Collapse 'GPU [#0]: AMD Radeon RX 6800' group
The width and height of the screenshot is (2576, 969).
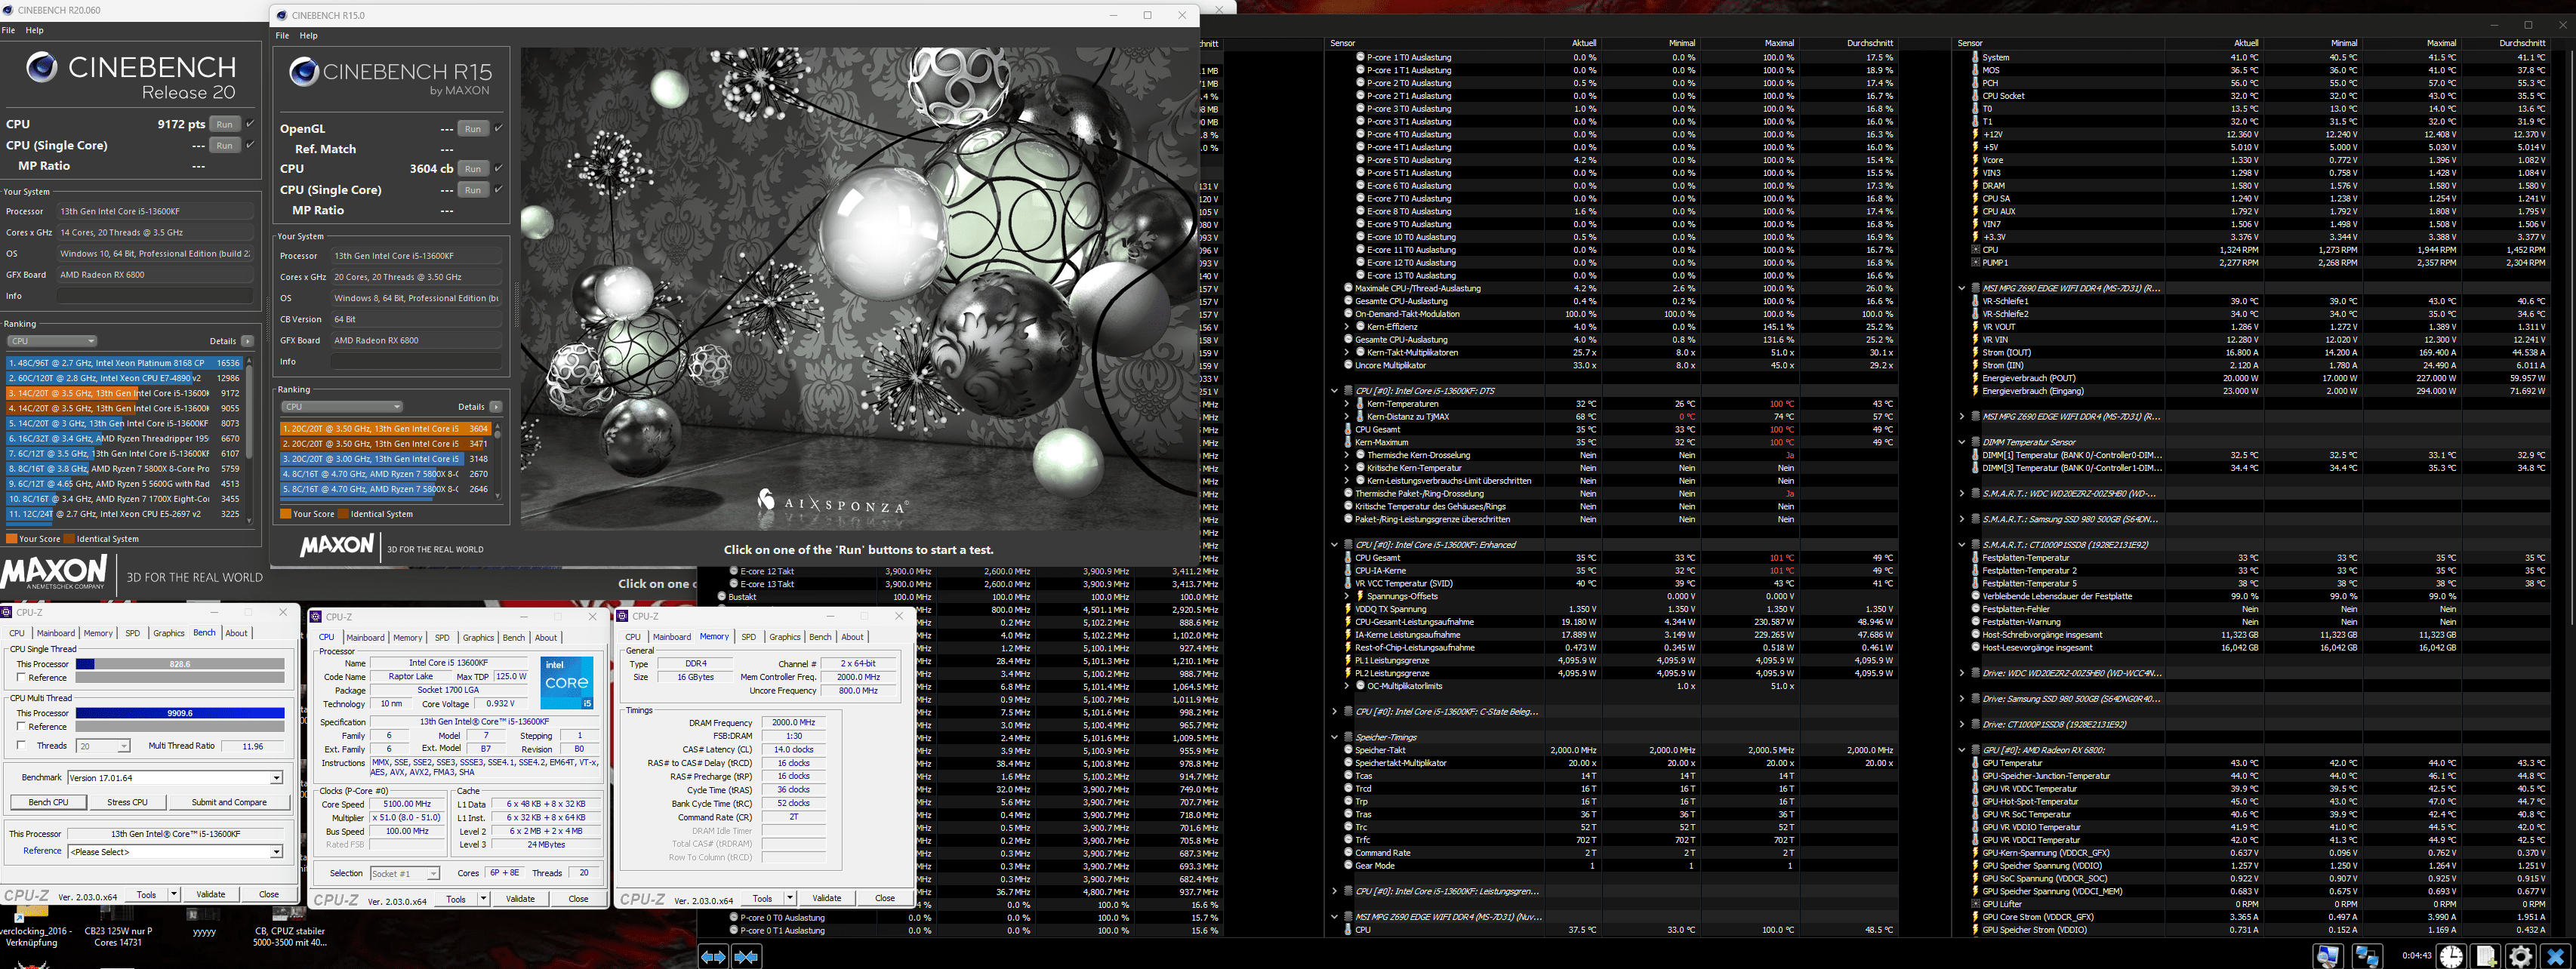(x=1961, y=750)
